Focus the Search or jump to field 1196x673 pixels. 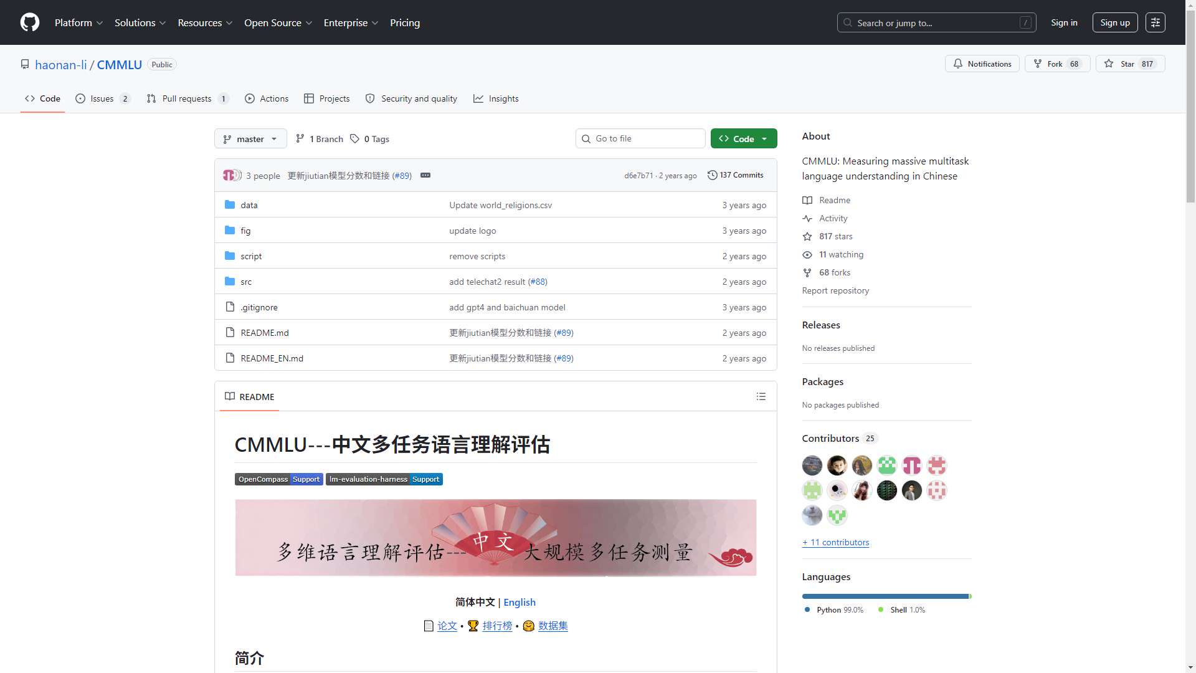coord(936,22)
